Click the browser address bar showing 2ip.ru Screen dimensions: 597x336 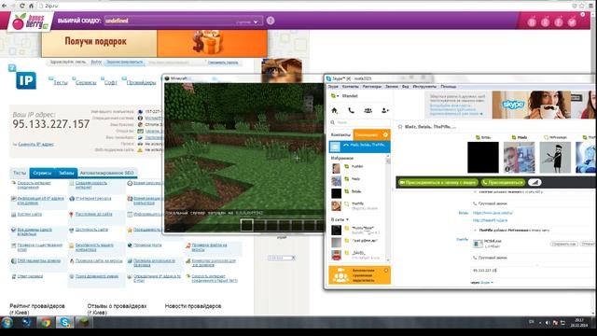305,6
